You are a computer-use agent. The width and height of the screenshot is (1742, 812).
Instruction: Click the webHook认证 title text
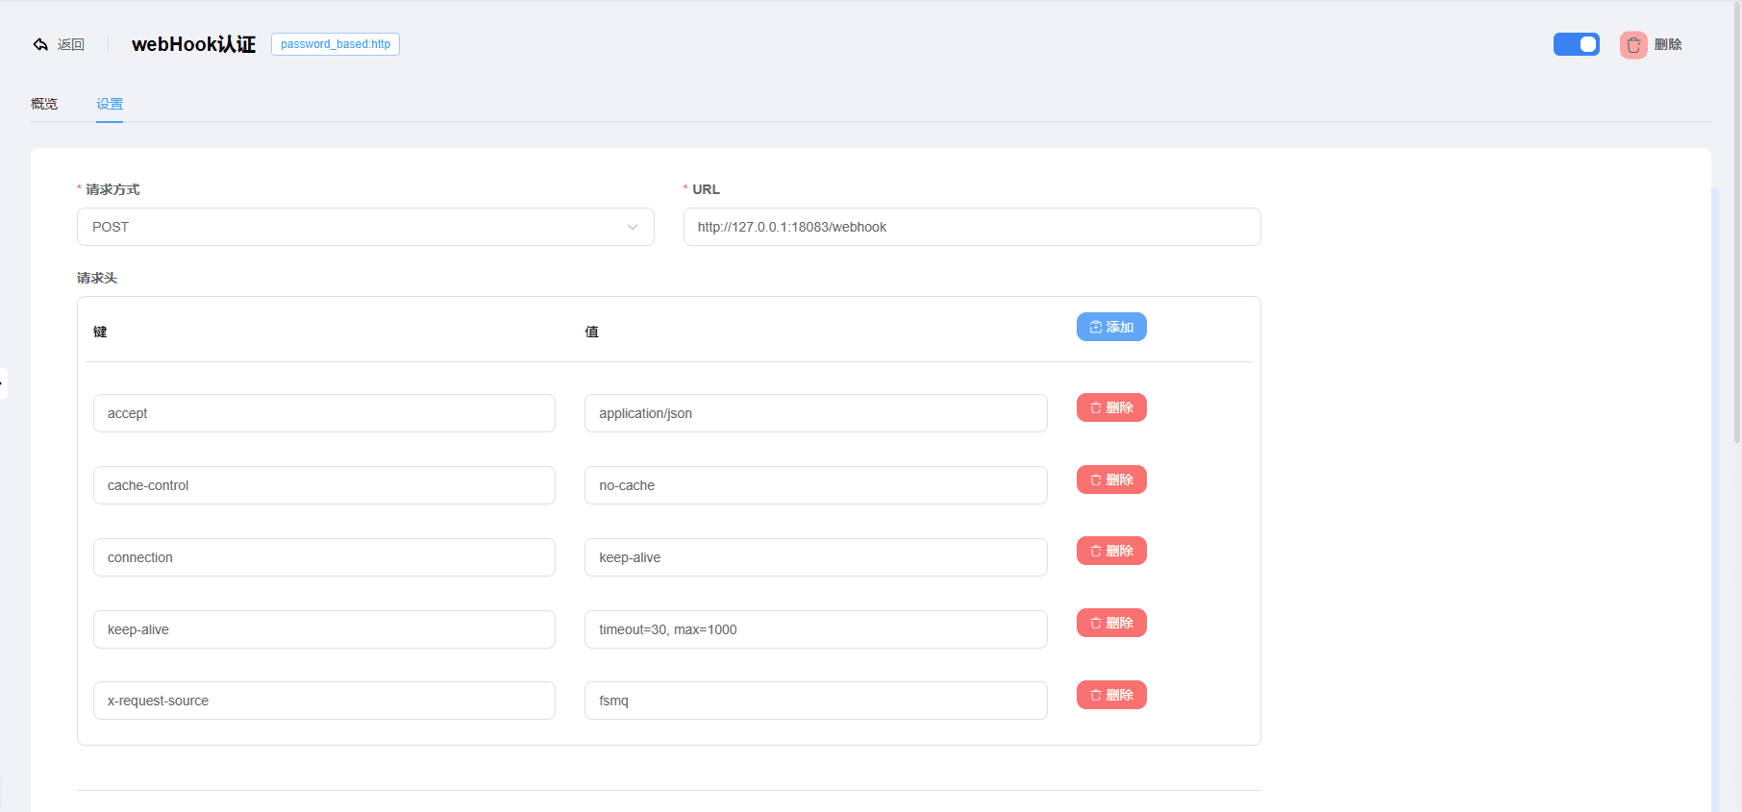tap(193, 44)
